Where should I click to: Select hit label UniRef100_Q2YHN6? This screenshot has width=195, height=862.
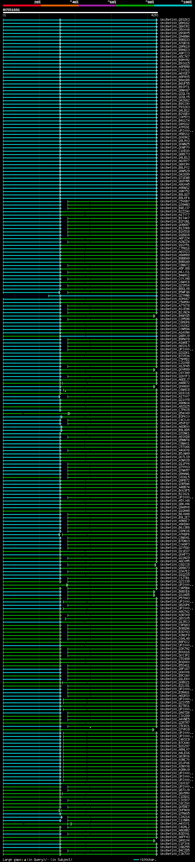click(x=175, y=296)
